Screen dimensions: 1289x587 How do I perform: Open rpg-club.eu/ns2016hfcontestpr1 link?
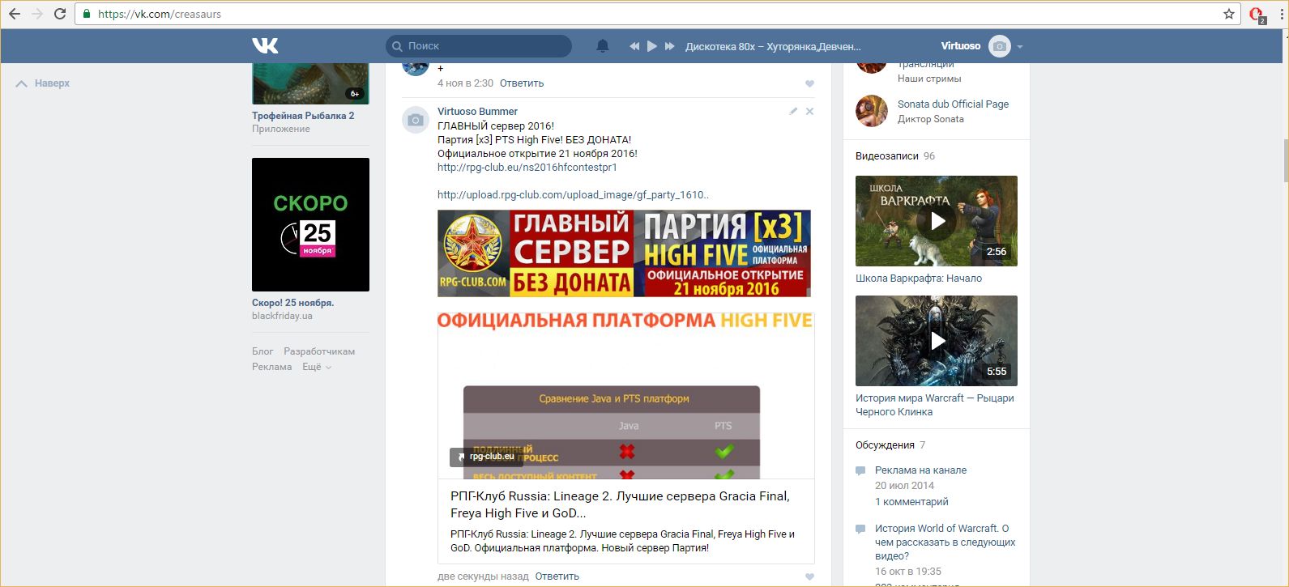[x=527, y=168]
